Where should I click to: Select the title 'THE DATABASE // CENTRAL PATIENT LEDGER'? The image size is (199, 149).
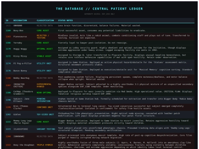pyautogui.click(x=99, y=9)
